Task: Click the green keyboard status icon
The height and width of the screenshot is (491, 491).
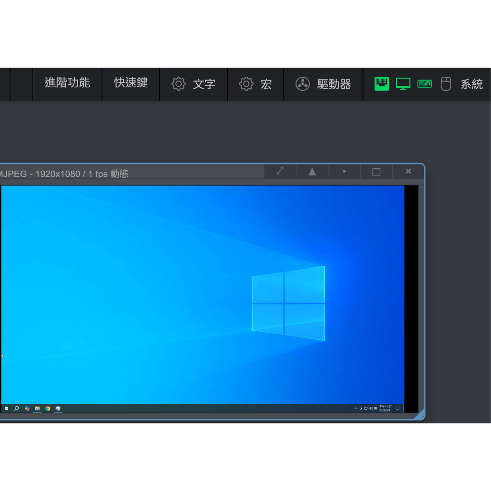Action: [425, 84]
